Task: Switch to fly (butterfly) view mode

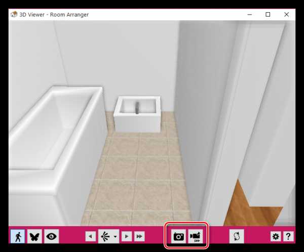Action: [34, 236]
